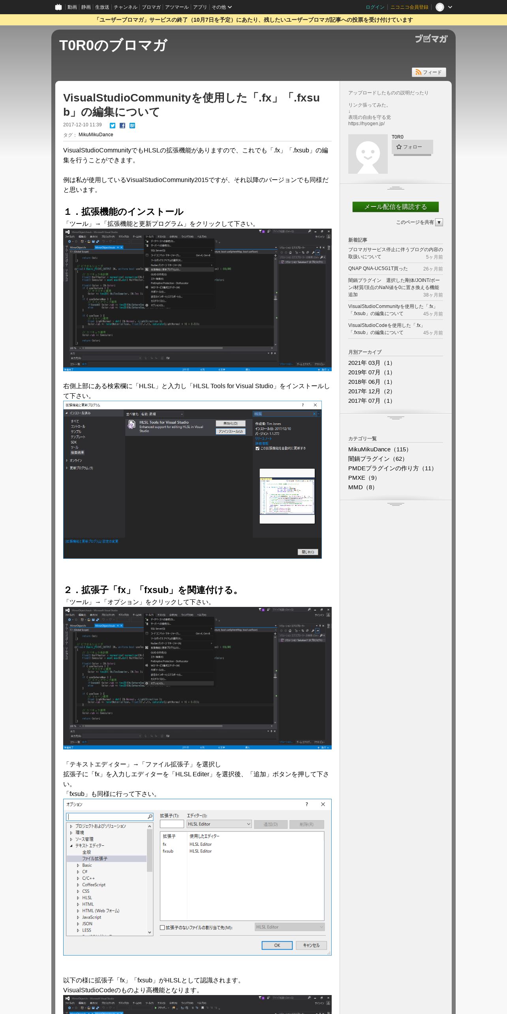Share article on Twitter icon
This screenshot has height=1014, width=507.
(x=113, y=126)
